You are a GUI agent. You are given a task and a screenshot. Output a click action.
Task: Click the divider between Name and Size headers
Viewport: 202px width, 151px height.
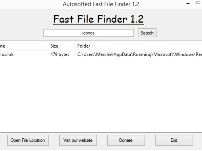48,46
